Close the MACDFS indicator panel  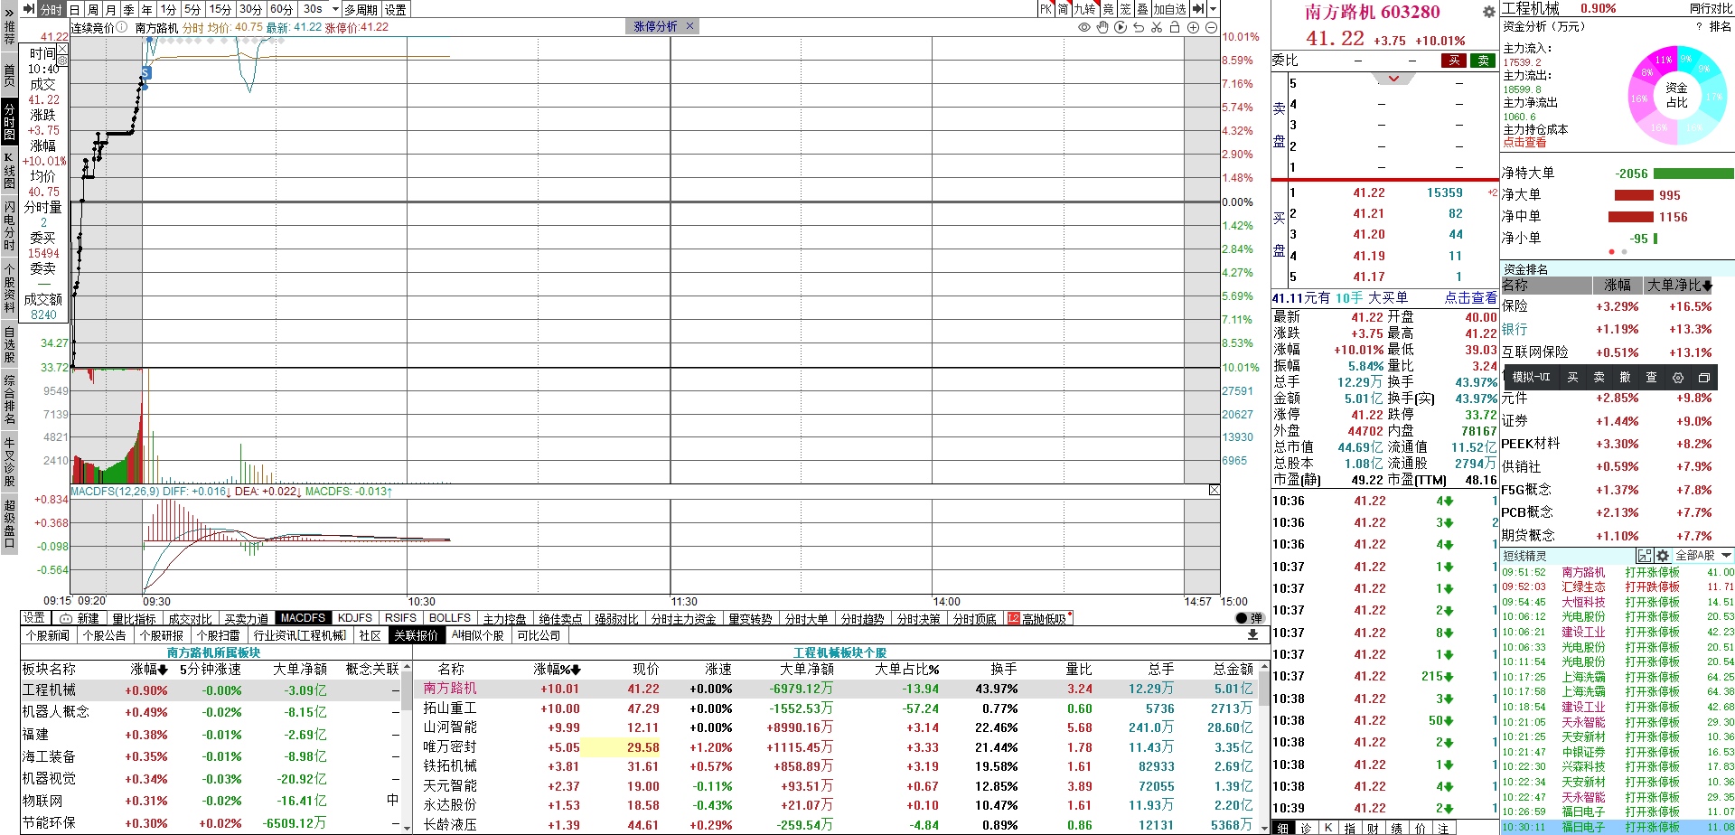tap(1214, 490)
